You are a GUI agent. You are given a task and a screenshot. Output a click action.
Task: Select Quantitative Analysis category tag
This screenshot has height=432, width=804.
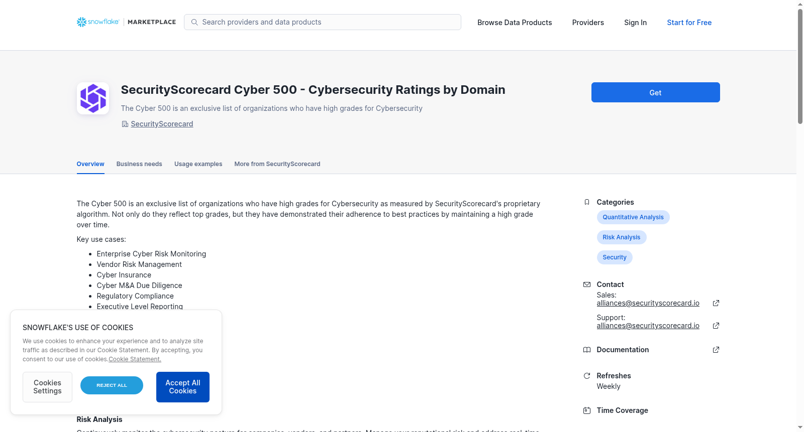(x=633, y=217)
